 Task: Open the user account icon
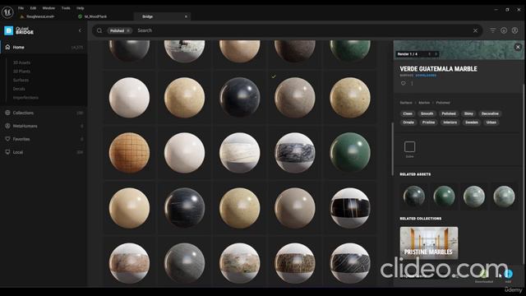[514, 30]
